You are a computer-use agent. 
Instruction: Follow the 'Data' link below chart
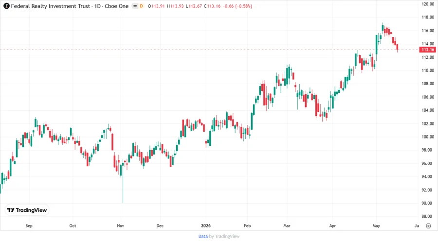click(203, 237)
